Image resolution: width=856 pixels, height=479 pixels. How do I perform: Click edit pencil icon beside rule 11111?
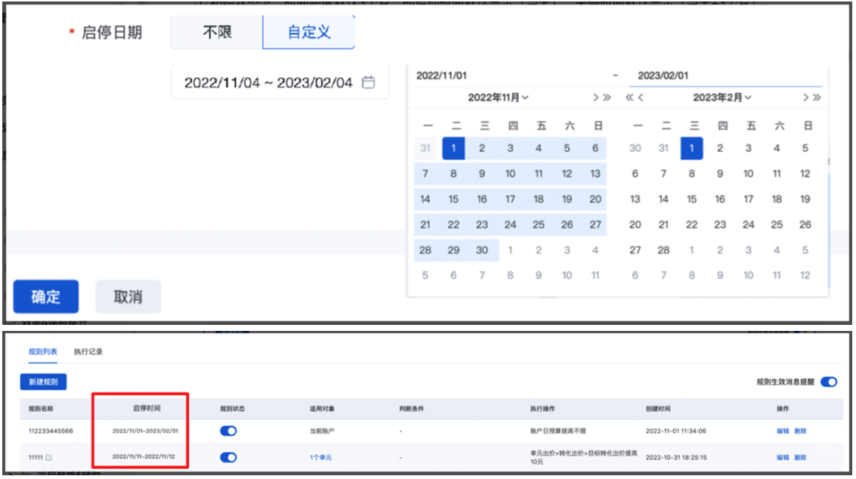coord(49,458)
